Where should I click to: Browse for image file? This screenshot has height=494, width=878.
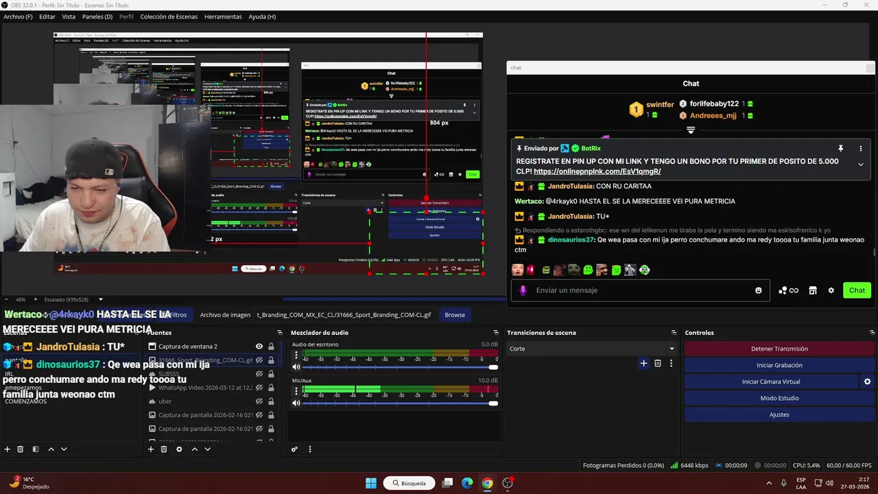(455, 315)
